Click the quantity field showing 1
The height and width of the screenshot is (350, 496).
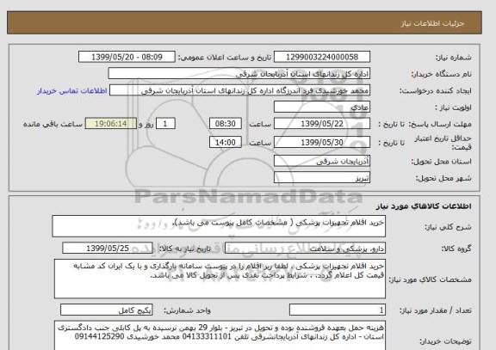(338, 310)
